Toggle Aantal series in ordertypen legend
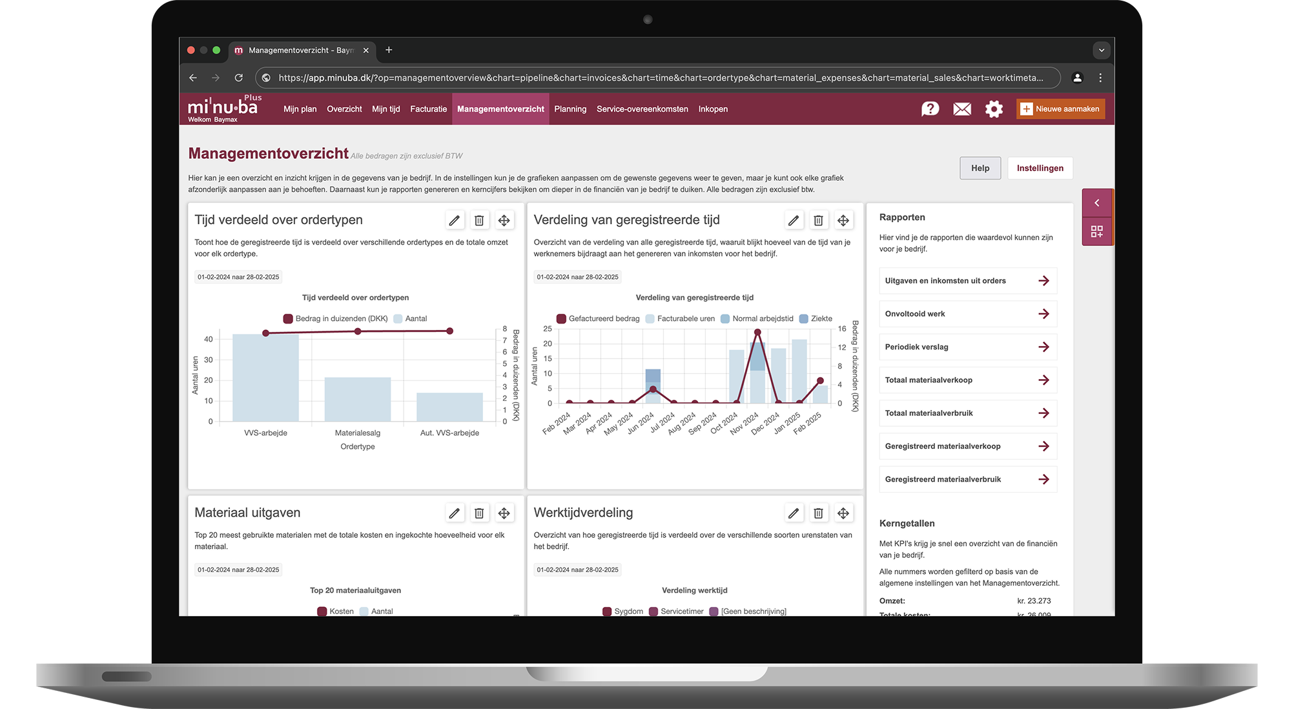The height and width of the screenshot is (709, 1294). [x=410, y=319]
